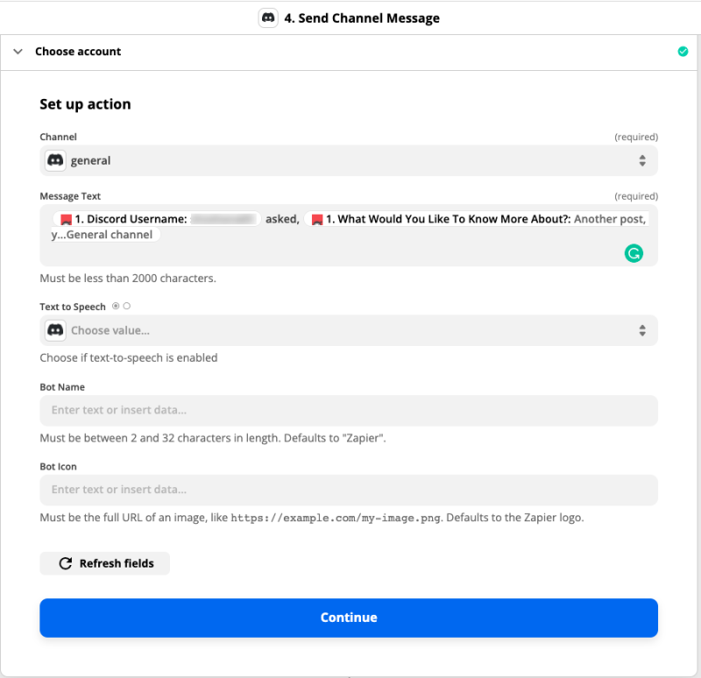
Task: Click the bookmark icon in the question token
Action: [316, 218]
